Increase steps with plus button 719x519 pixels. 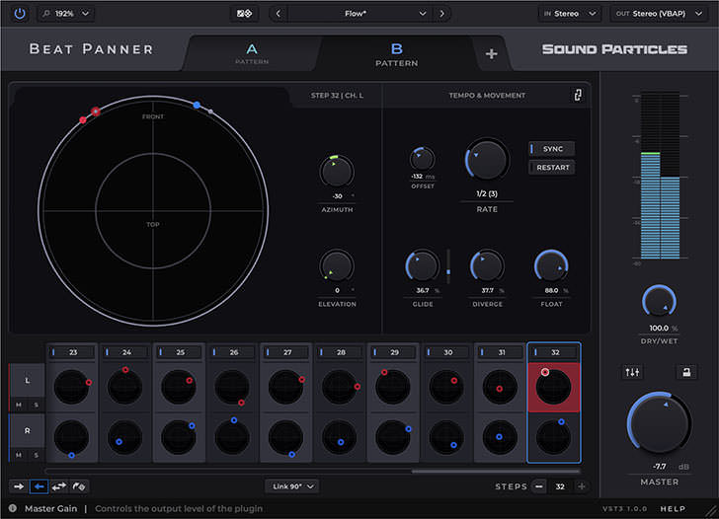click(582, 486)
